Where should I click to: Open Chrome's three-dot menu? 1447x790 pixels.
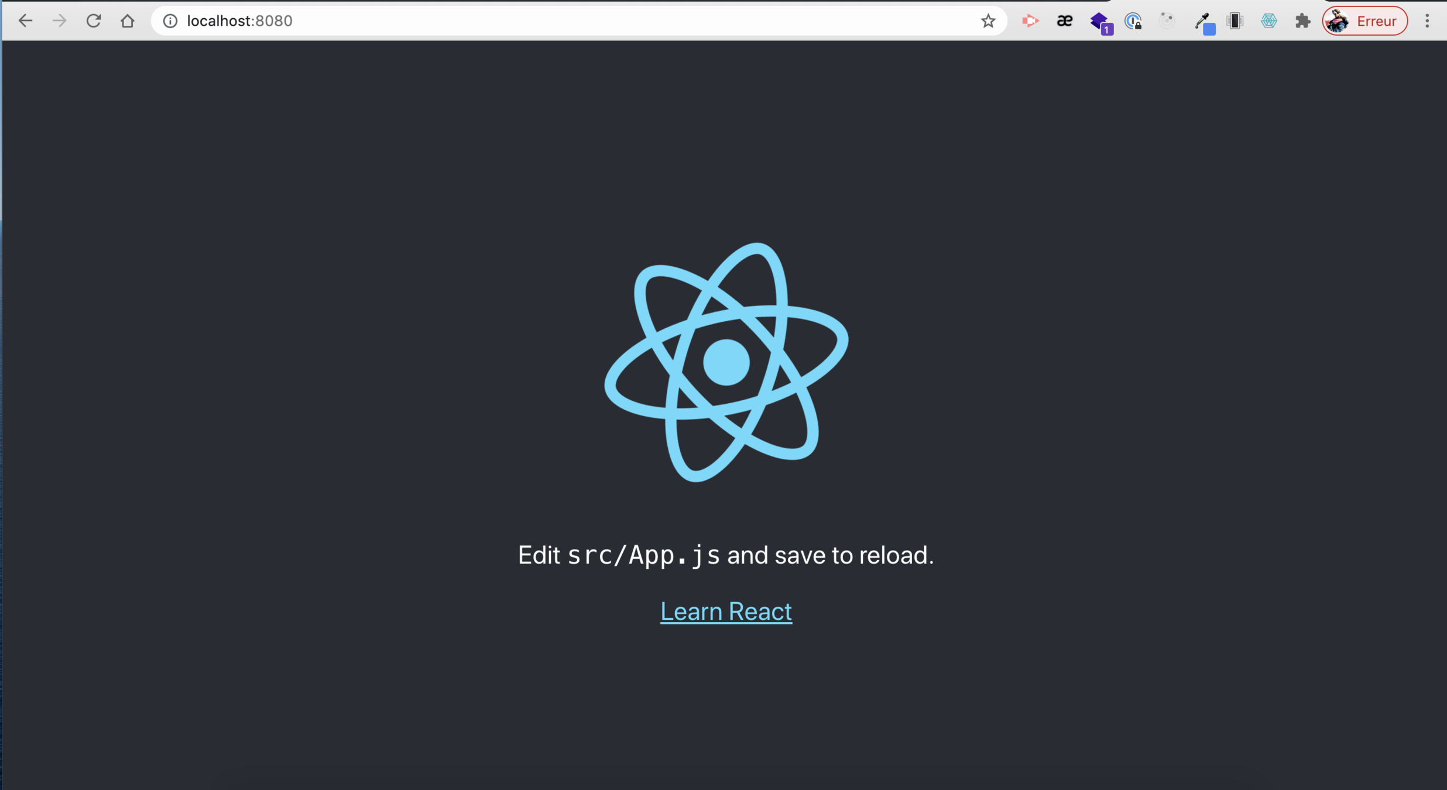coord(1427,21)
